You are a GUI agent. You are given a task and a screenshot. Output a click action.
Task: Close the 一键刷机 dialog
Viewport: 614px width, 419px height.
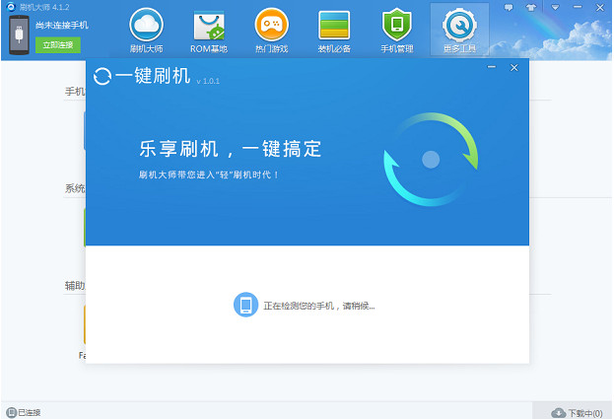(x=514, y=68)
